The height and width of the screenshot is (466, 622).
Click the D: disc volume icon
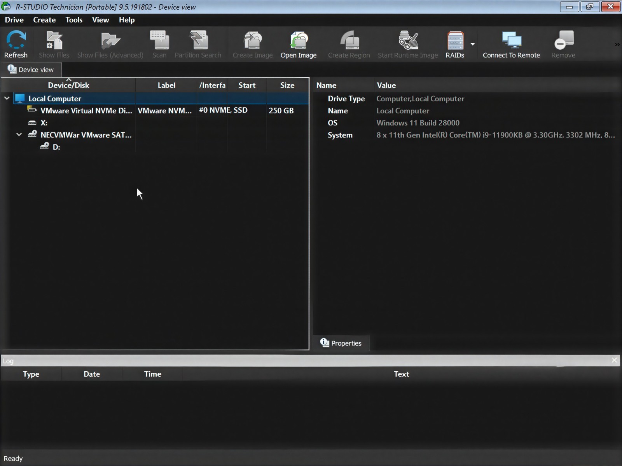pyautogui.click(x=44, y=146)
